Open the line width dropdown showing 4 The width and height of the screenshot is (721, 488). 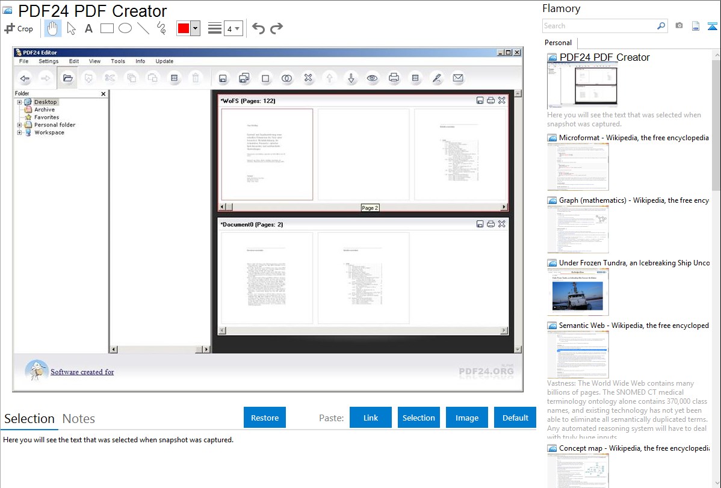point(233,29)
